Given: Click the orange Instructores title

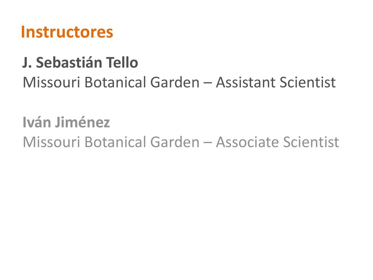Looking at the screenshot, I should coord(67,32).
